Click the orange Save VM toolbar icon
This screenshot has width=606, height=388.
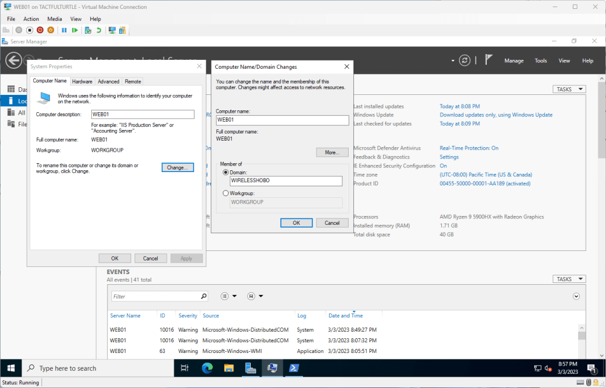tap(50, 30)
